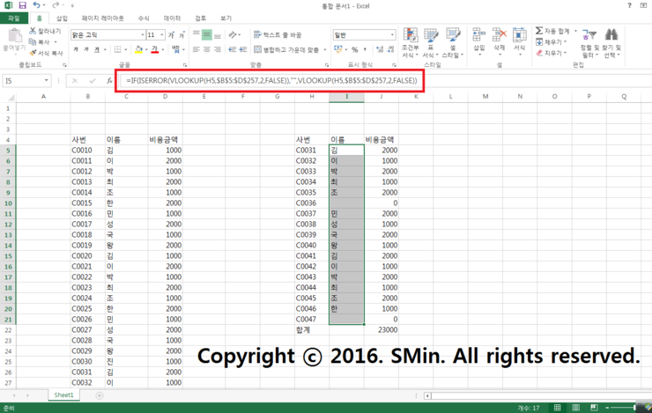The height and width of the screenshot is (413, 652).
Task: Switch to the 검토 (Review) tab
Action: (x=200, y=18)
